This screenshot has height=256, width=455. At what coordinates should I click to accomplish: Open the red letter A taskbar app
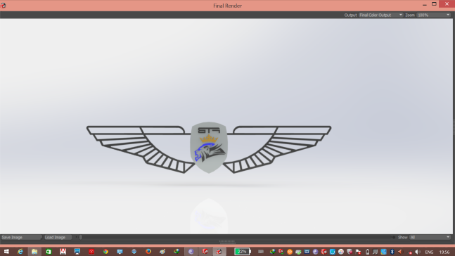(63, 252)
